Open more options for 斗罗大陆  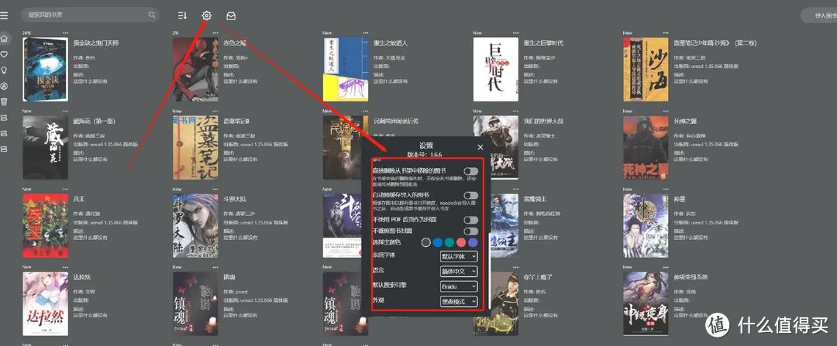(x=215, y=190)
